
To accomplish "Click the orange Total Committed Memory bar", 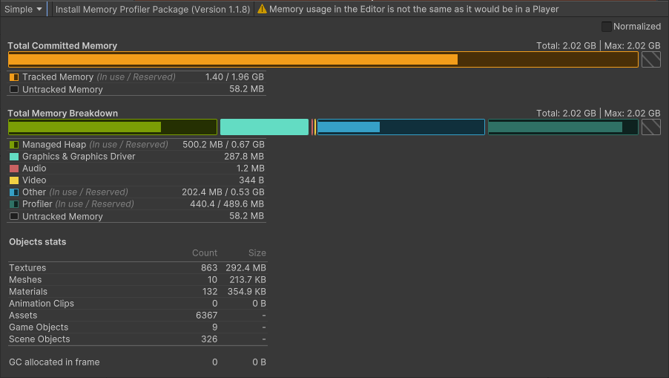I will (233, 59).
